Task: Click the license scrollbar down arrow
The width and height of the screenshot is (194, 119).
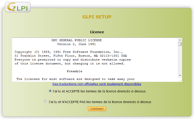Action: [x=180, y=75]
